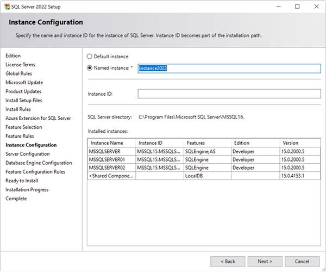326x272 pixels.
Task: Click the Edition column header
Action: tap(255, 143)
